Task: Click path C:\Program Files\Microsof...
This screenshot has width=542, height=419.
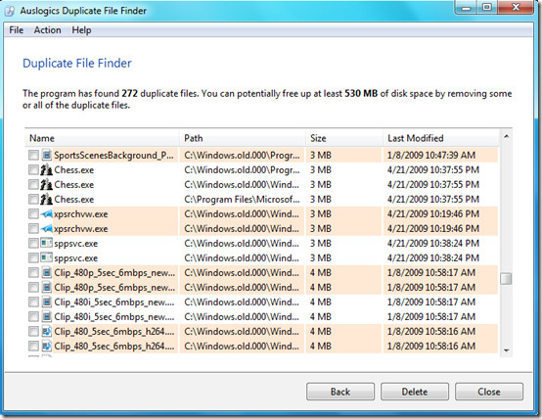Action: pos(242,200)
